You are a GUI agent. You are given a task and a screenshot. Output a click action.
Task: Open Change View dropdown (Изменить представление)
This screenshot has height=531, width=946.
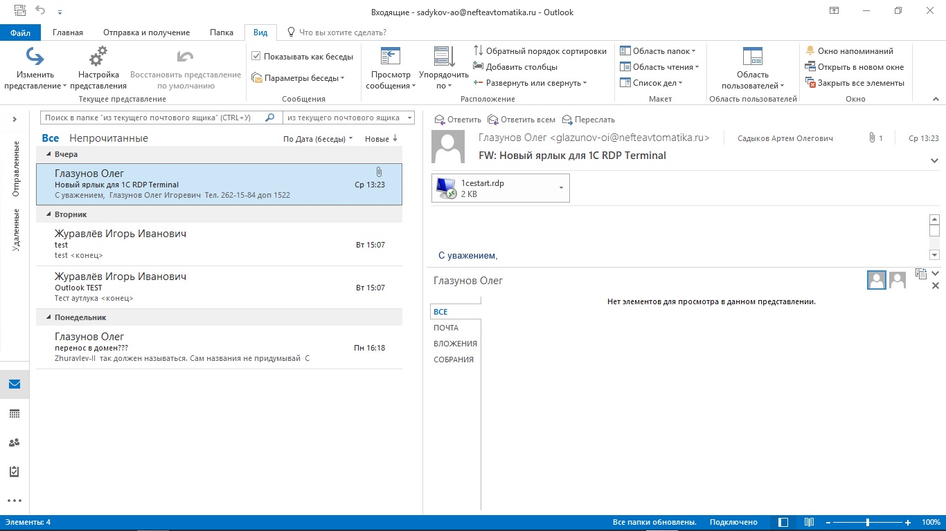[x=35, y=68]
